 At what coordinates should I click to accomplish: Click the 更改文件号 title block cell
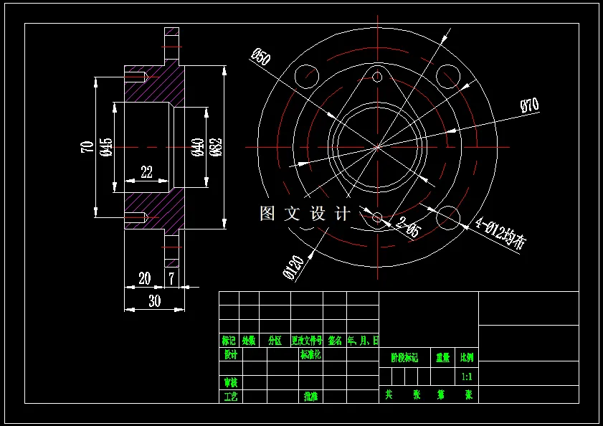pyautogui.click(x=306, y=340)
